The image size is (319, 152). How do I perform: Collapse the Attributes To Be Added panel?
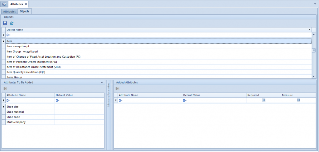(102, 83)
